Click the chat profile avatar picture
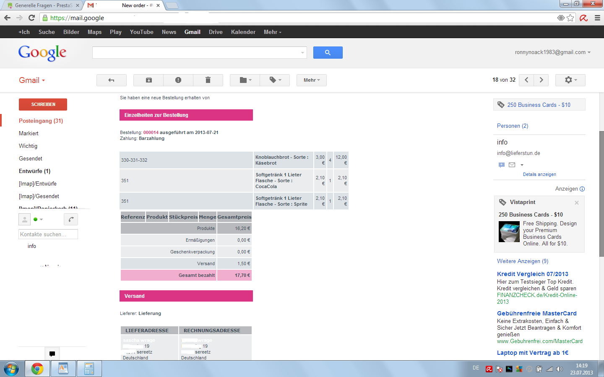 [x=25, y=219]
